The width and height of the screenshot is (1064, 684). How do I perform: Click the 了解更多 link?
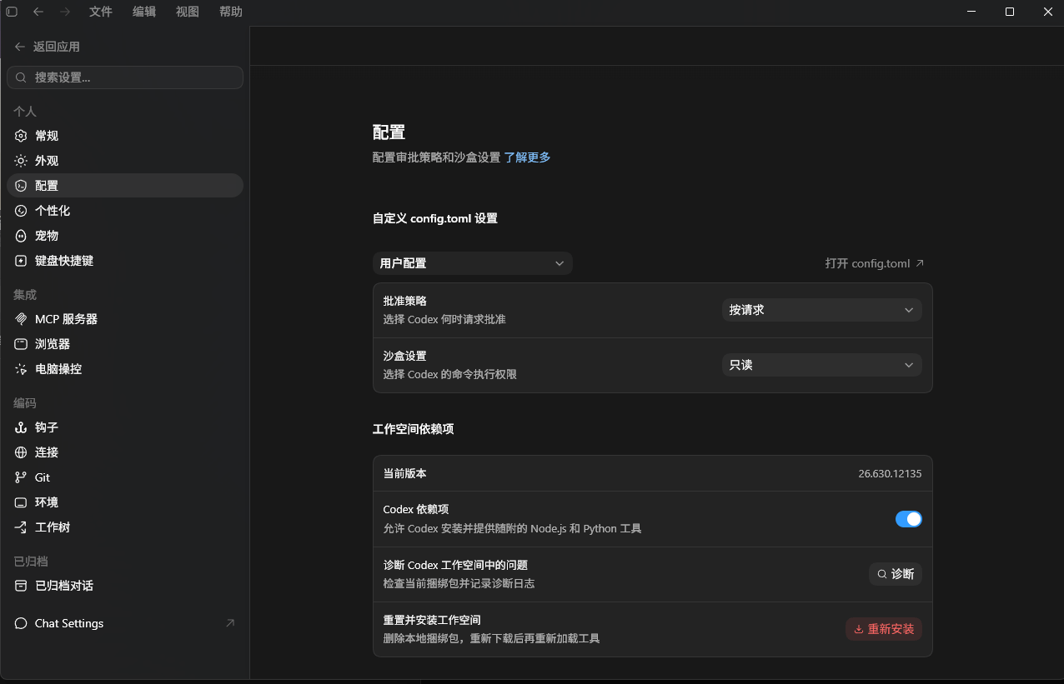pyautogui.click(x=527, y=157)
